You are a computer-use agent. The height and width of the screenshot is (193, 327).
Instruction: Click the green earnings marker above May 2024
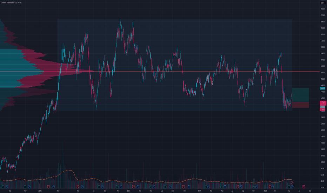coord(221,187)
